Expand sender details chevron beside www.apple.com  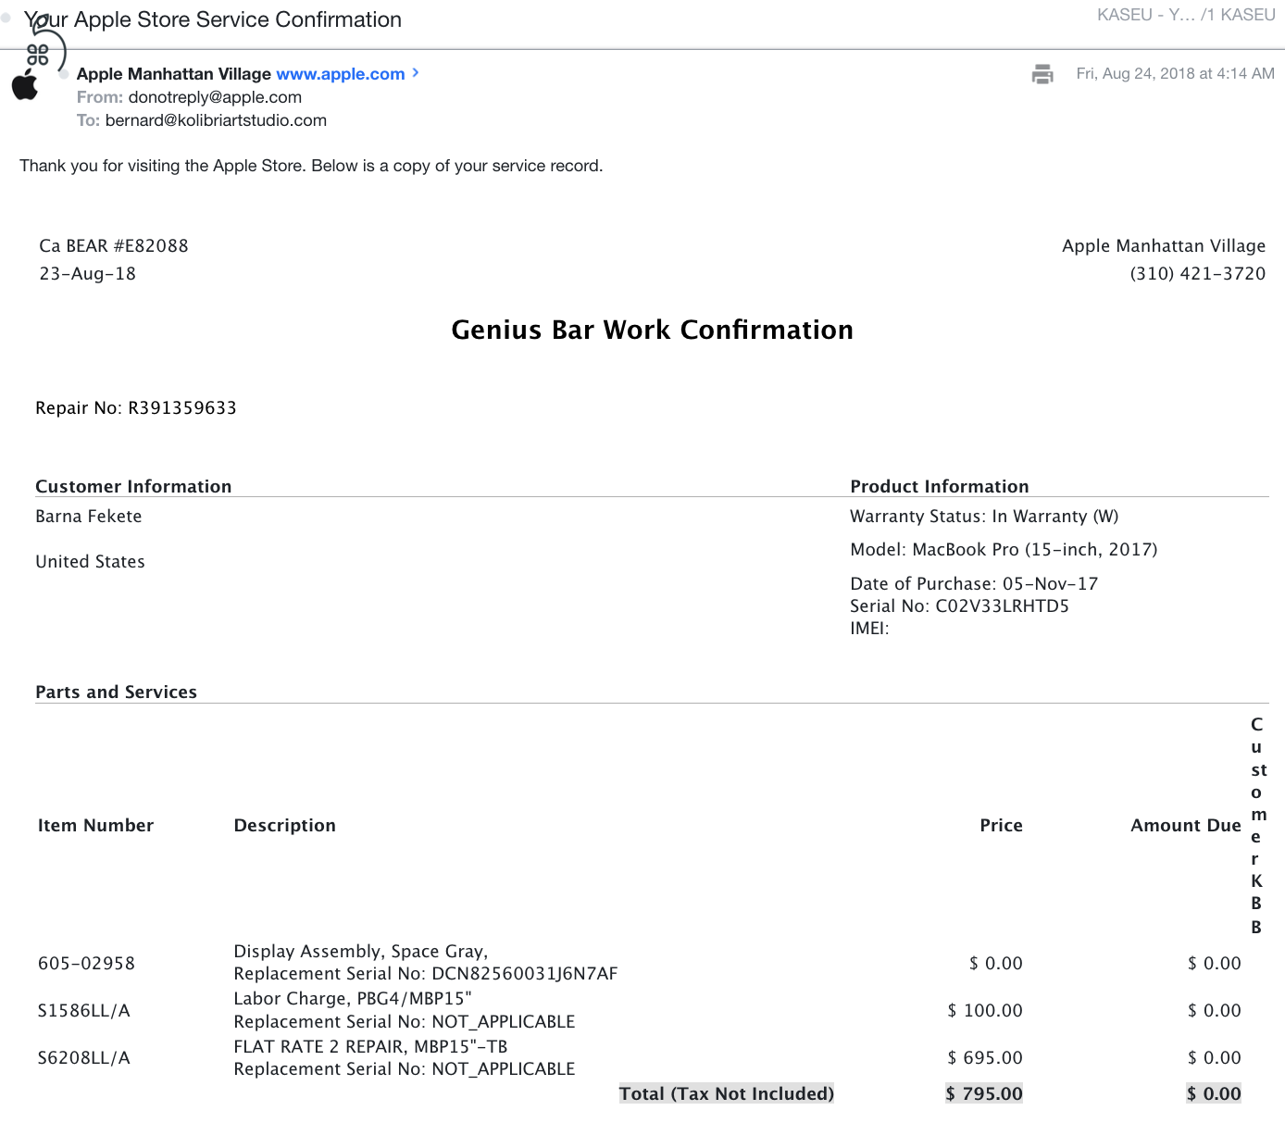pos(416,72)
